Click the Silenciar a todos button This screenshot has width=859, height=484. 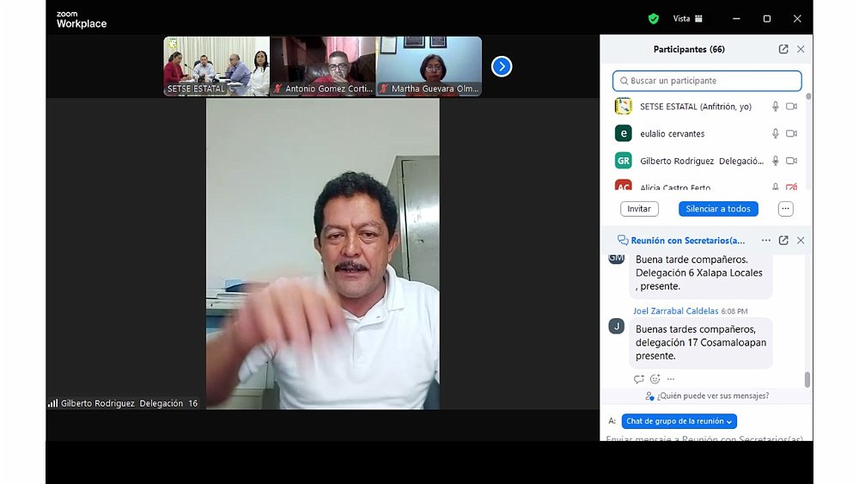718,209
